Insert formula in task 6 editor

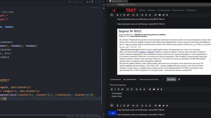[156, 106]
